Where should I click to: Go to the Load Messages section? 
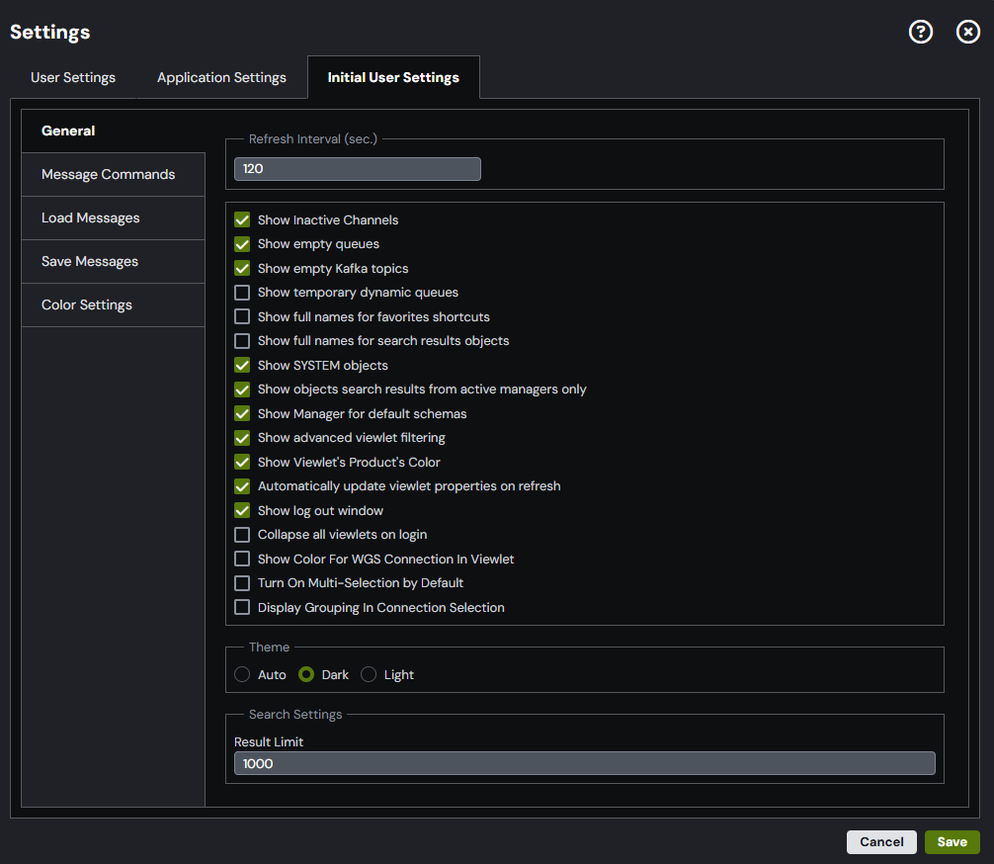coord(114,218)
